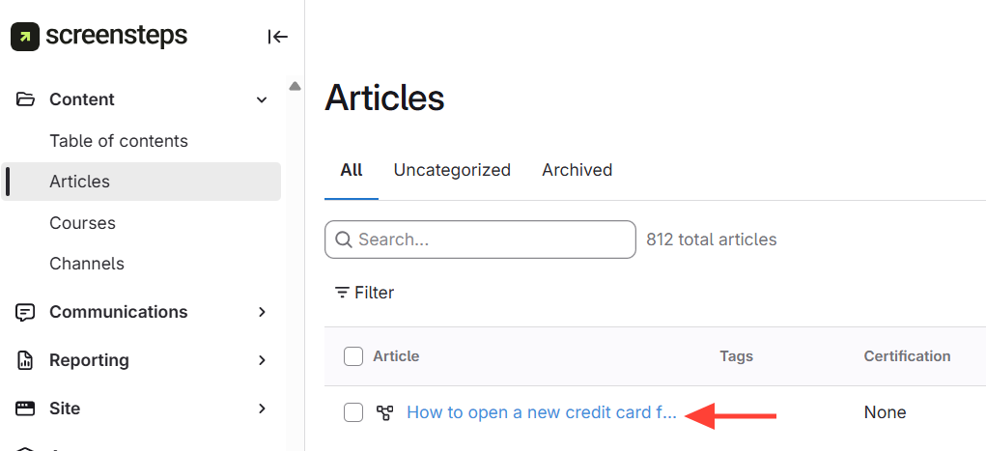Open the "How to open a new credit card" article

[541, 413]
